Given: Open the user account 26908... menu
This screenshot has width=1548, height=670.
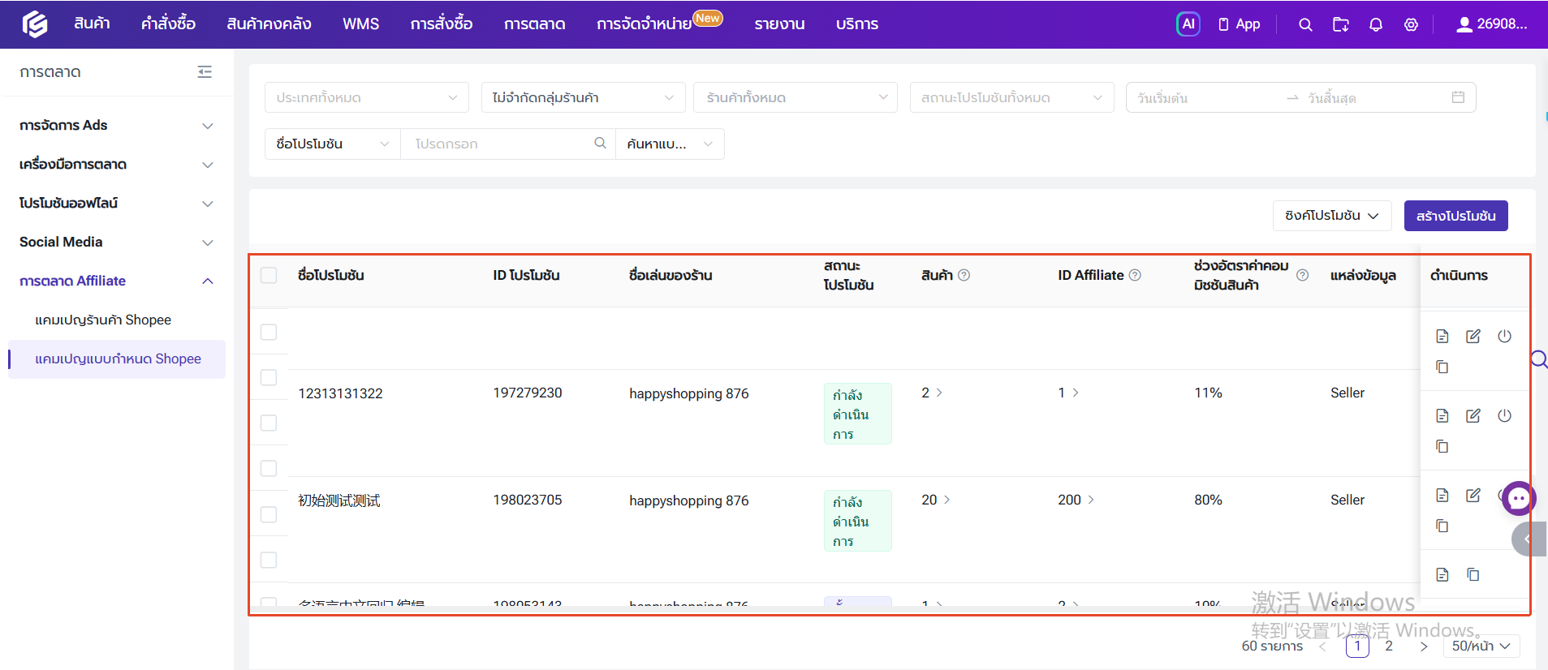Looking at the screenshot, I should (1492, 24).
